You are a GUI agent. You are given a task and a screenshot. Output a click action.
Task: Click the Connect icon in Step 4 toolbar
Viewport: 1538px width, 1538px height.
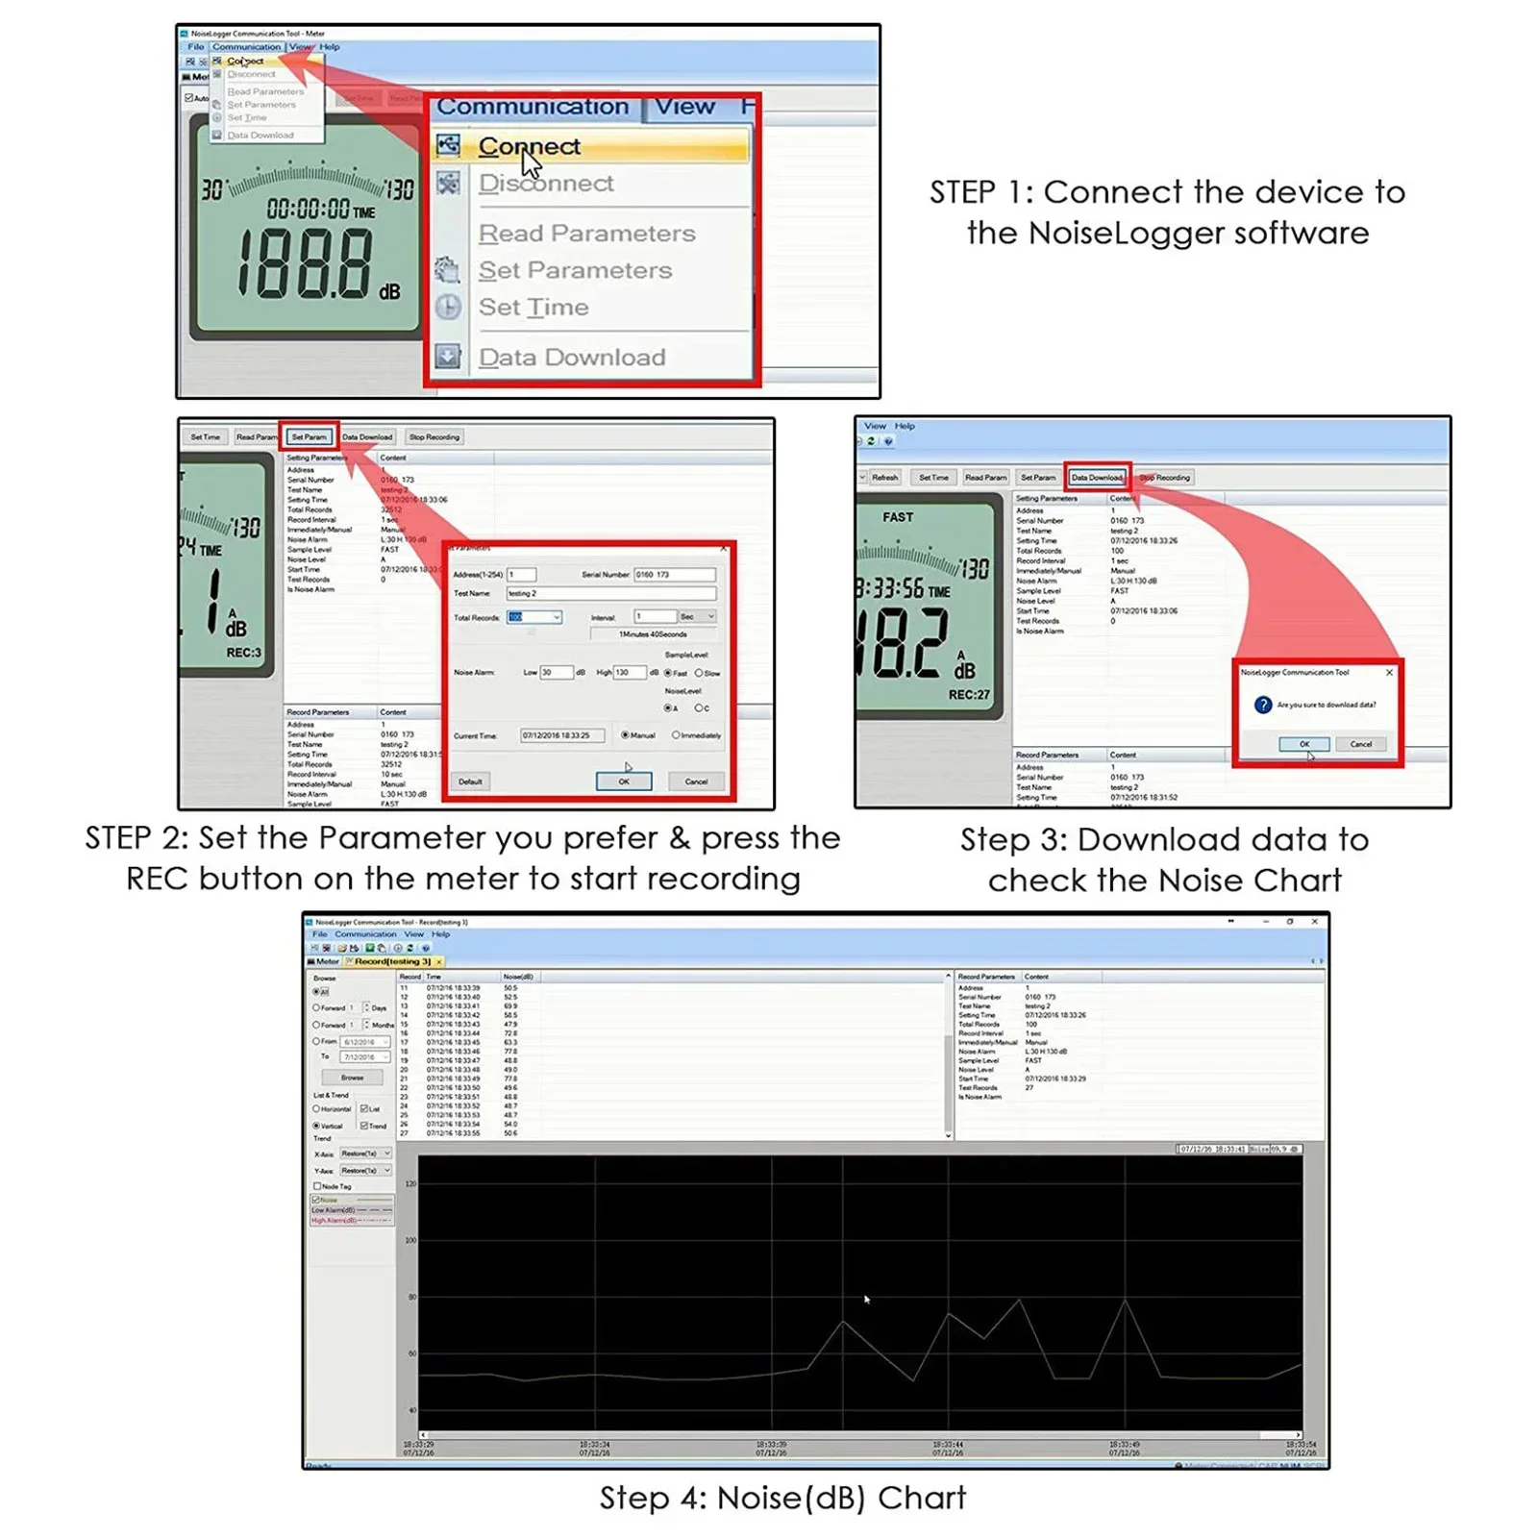pyautogui.click(x=313, y=948)
